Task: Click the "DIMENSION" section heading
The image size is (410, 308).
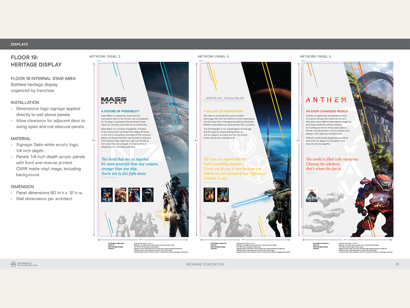Action: click(x=22, y=187)
